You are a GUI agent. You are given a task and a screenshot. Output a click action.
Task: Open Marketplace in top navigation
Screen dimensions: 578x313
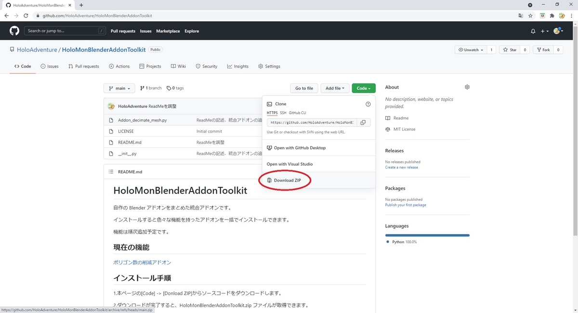click(x=168, y=31)
